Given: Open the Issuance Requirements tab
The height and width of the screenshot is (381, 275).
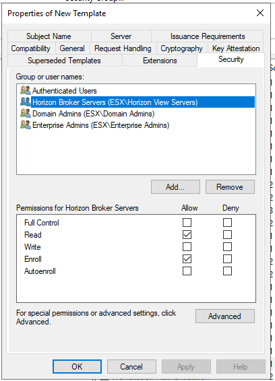Looking at the screenshot, I should click(x=208, y=36).
